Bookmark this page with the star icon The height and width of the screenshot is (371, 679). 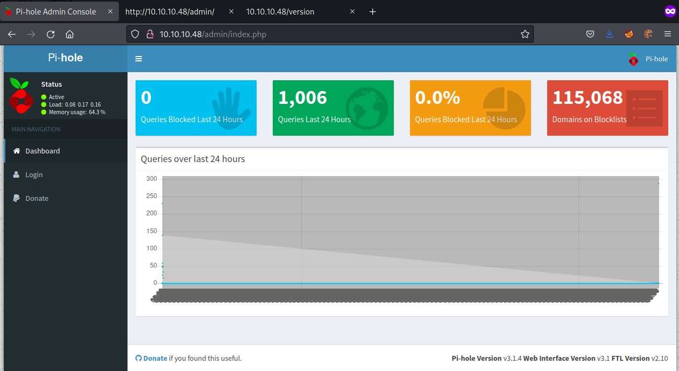[525, 34]
